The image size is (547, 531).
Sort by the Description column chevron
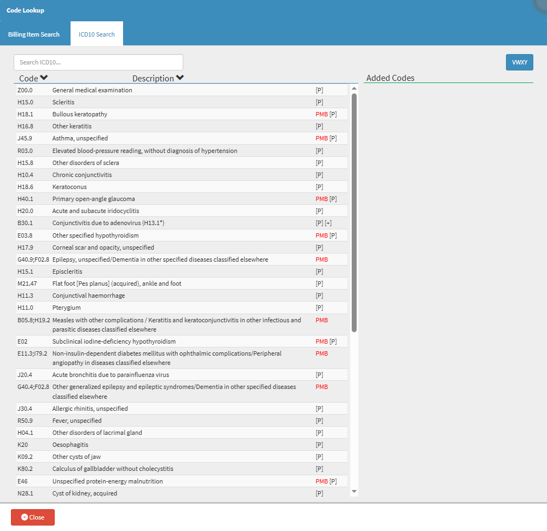tap(179, 78)
